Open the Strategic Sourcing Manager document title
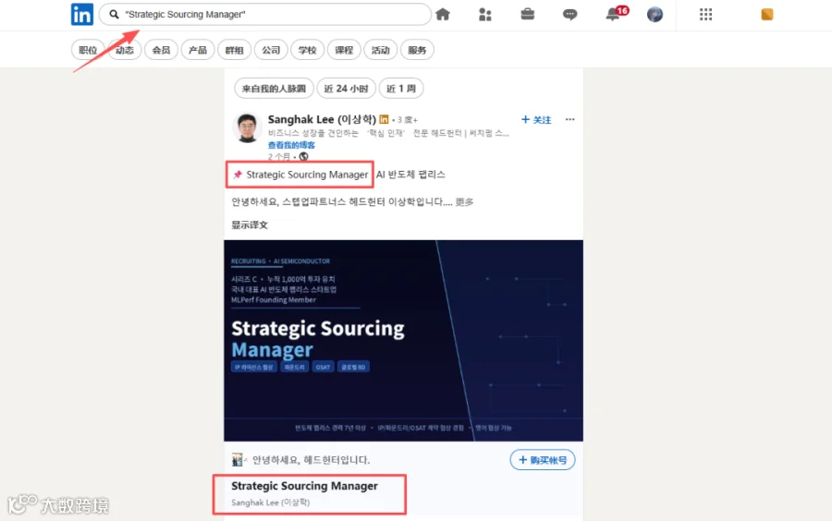The height and width of the screenshot is (521, 832). tap(304, 486)
